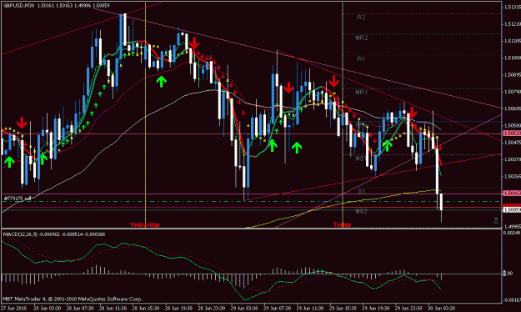The width and height of the screenshot is (521, 312).
Task: Click the pink highlighted 1.5016 price tag
Action: click(512, 194)
